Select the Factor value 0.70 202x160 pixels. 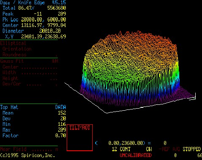pyautogui.click(x=61, y=136)
